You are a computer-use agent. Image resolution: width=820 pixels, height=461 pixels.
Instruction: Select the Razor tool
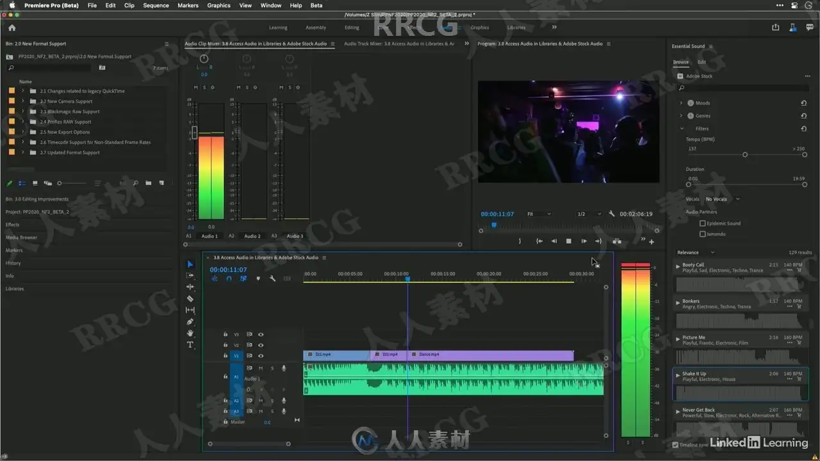190,298
